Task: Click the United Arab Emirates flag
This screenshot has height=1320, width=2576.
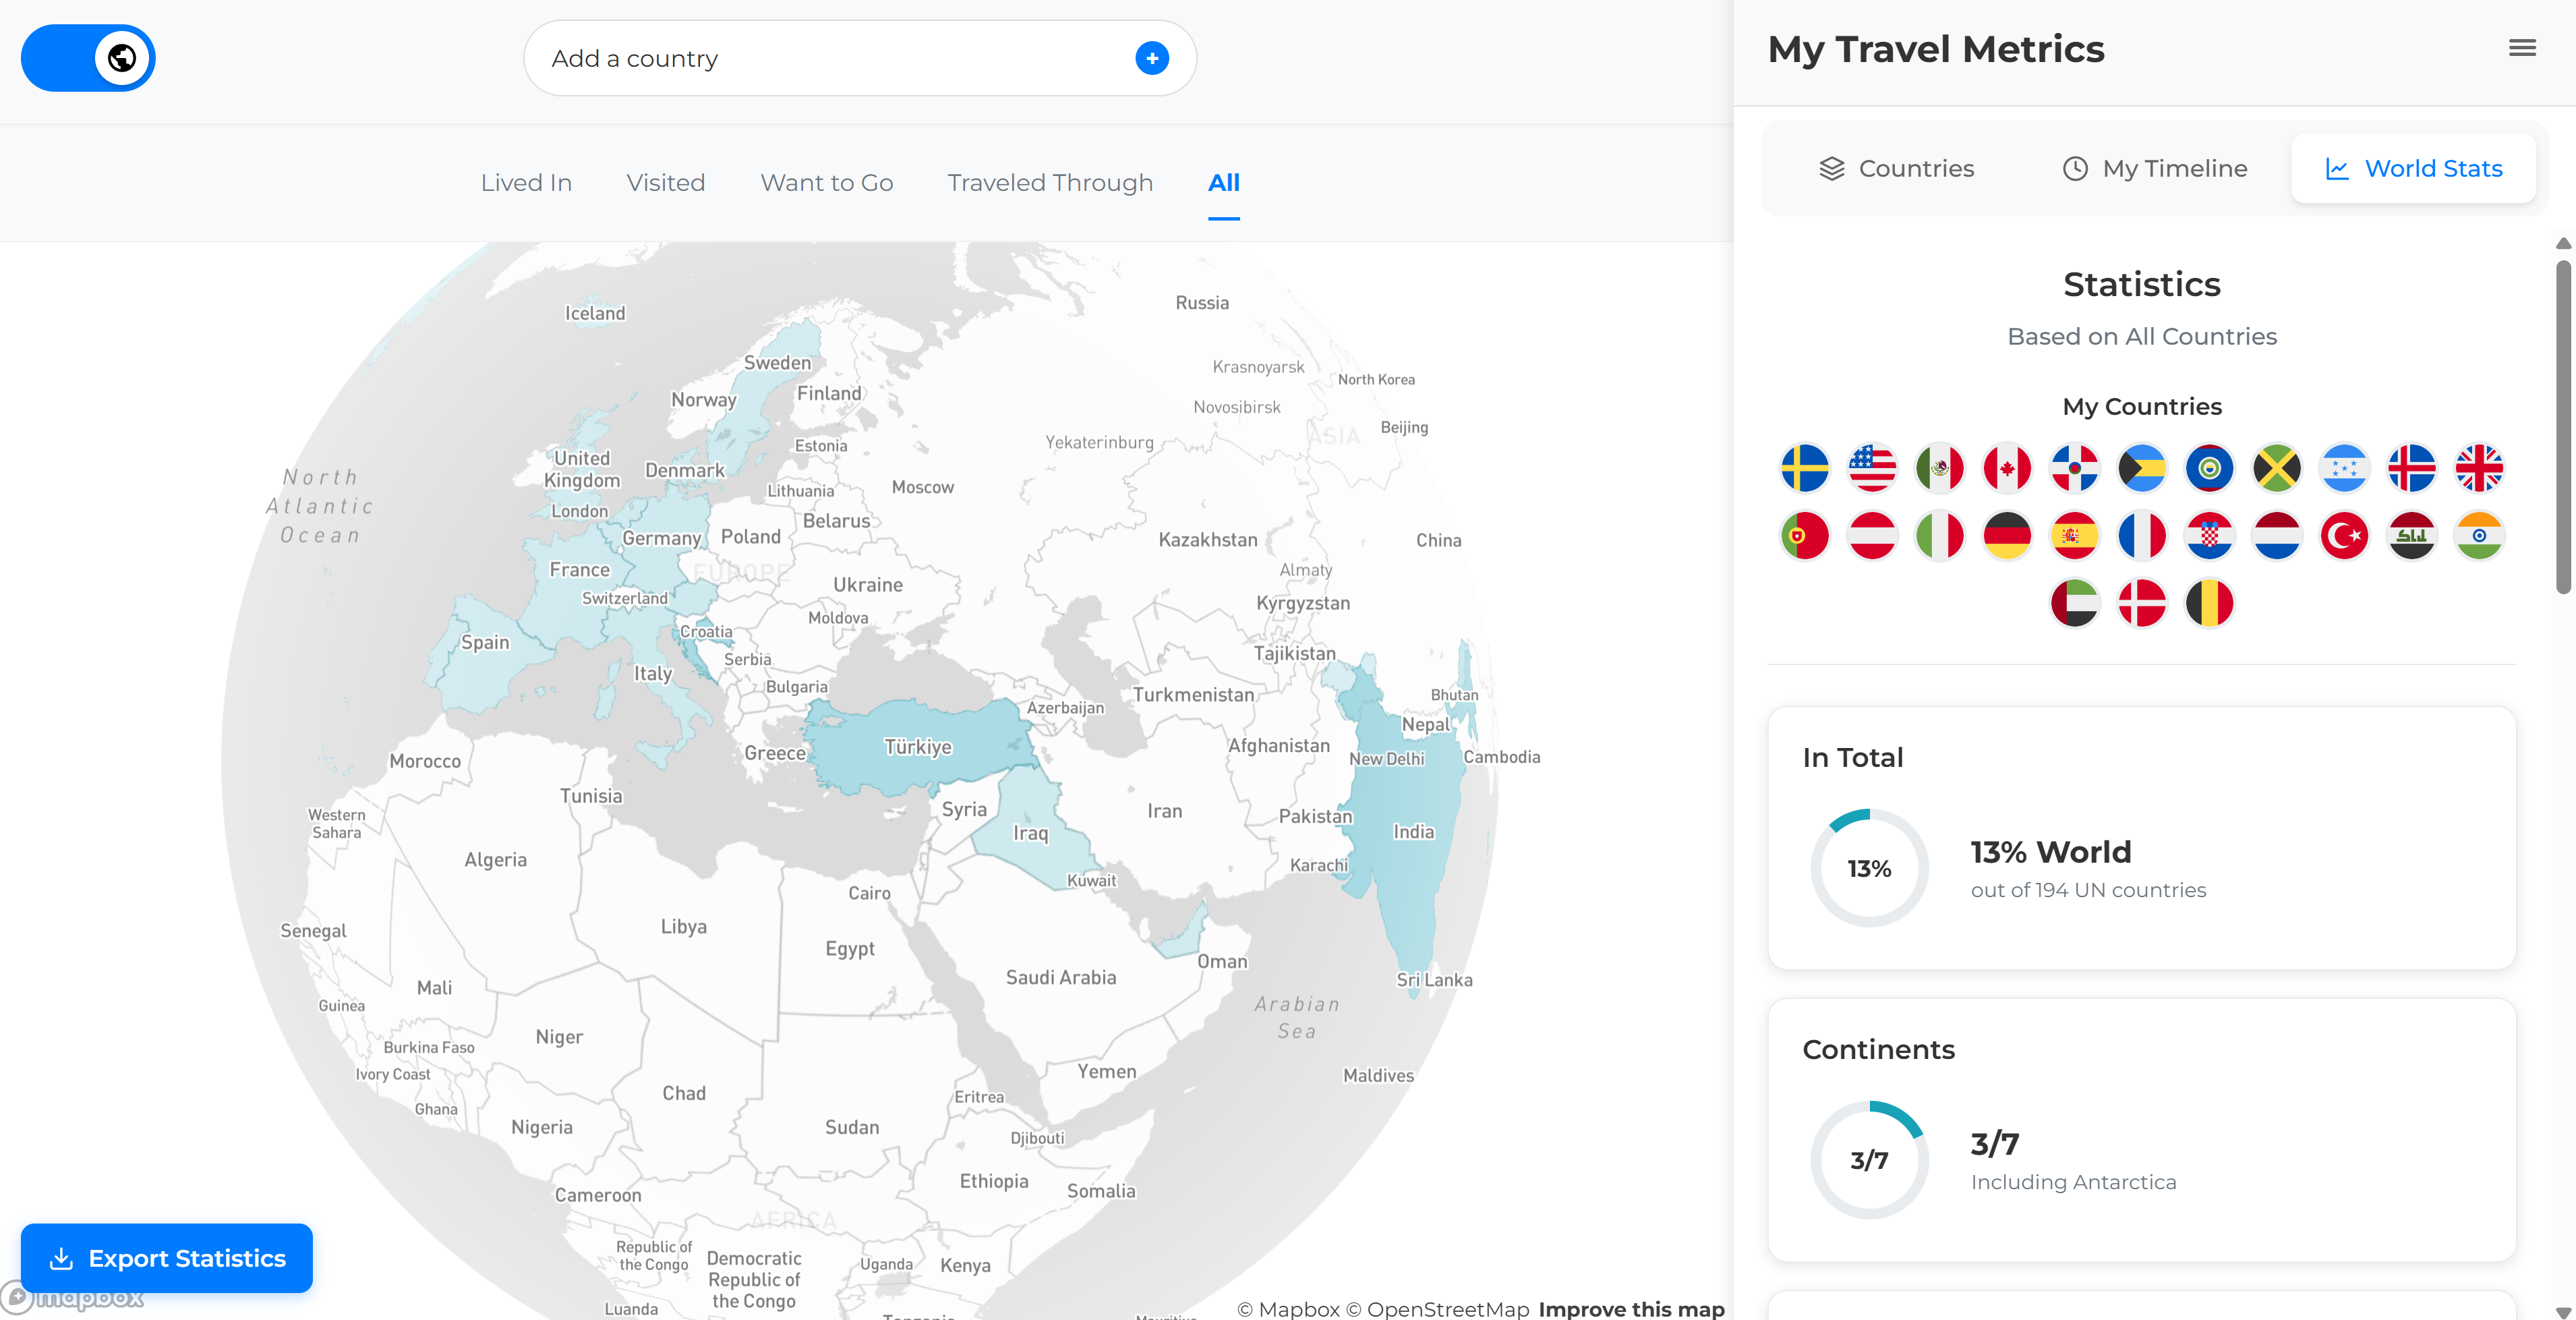Action: click(x=2075, y=603)
